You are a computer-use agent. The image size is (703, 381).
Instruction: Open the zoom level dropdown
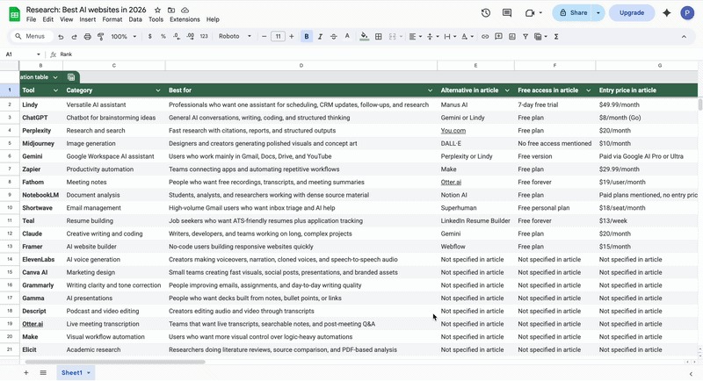124,37
